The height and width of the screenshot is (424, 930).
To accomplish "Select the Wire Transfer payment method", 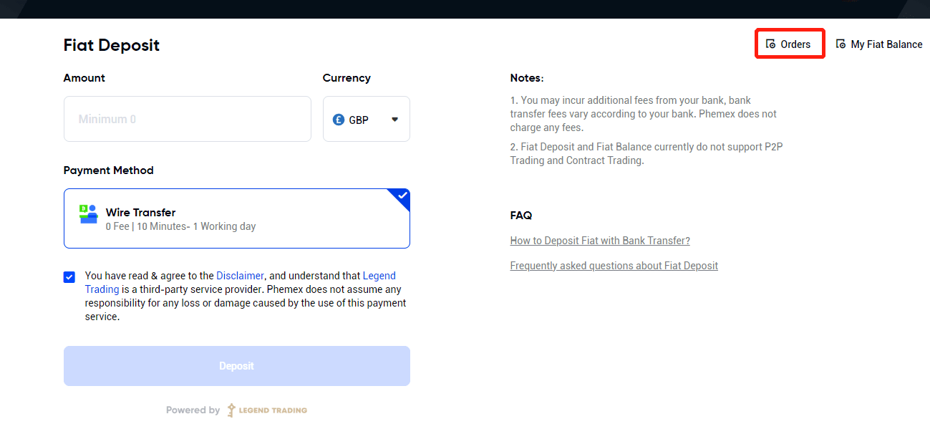I will coord(237,218).
